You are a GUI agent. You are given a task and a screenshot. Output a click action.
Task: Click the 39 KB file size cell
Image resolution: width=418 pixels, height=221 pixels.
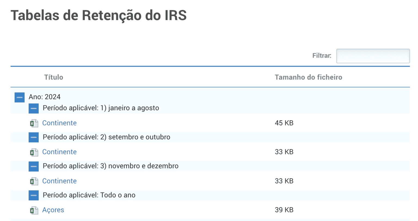pyautogui.click(x=284, y=210)
